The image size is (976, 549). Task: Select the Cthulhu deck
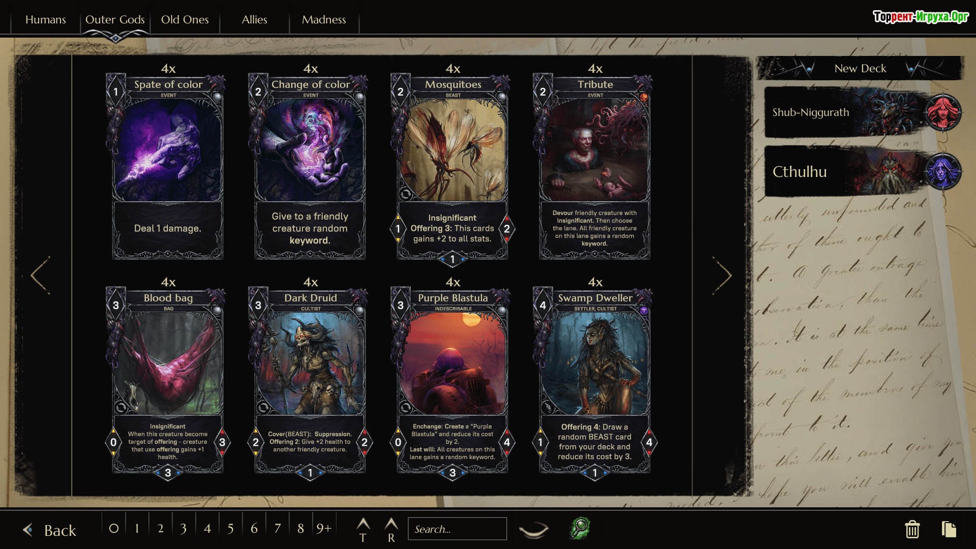863,171
